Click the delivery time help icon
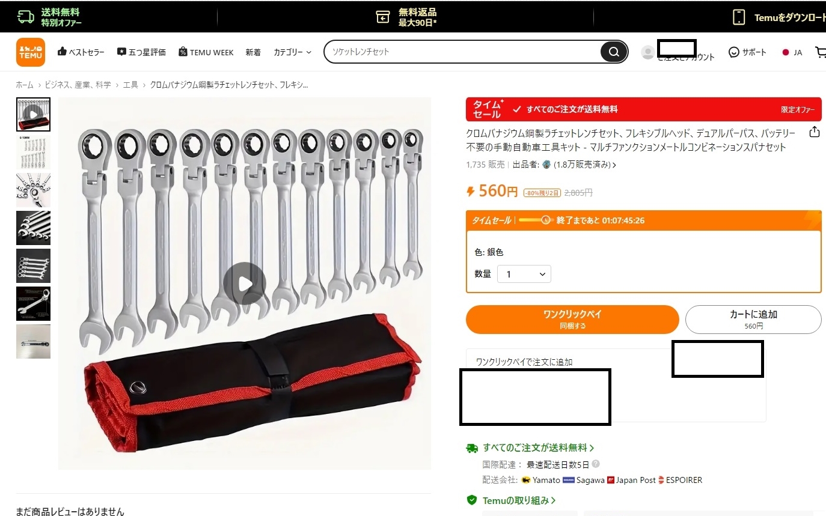This screenshot has height=516, width=826. point(595,464)
